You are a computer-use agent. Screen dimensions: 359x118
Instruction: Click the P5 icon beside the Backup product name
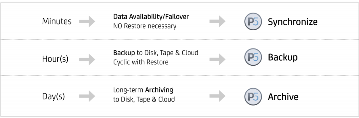pyautogui.click(x=251, y=57)
